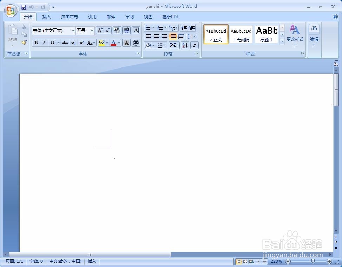Image resolution: width=342 pixels, height=267 pixels.
Task: Open the Phonetic Guide (wén) tool
Action: pos(126,30)
